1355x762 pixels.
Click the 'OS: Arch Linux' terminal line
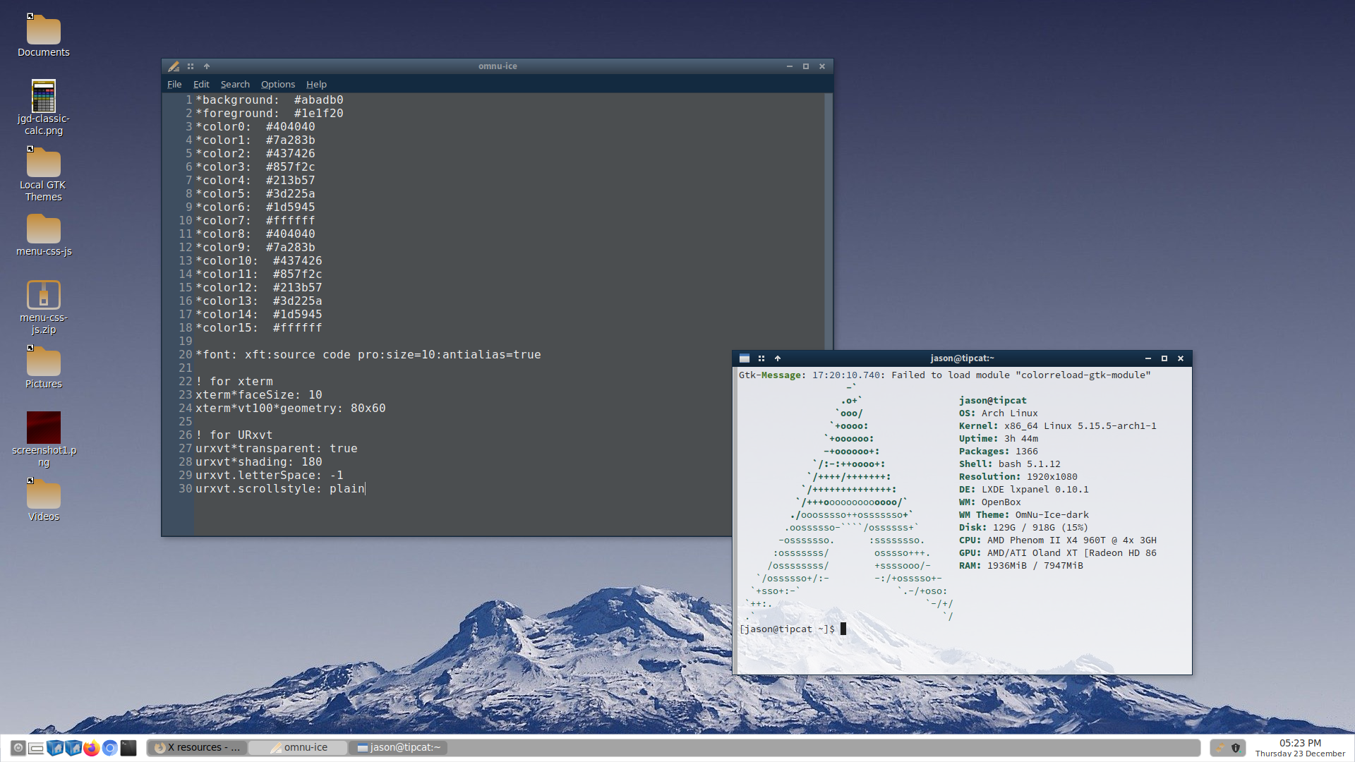[998, 413]
